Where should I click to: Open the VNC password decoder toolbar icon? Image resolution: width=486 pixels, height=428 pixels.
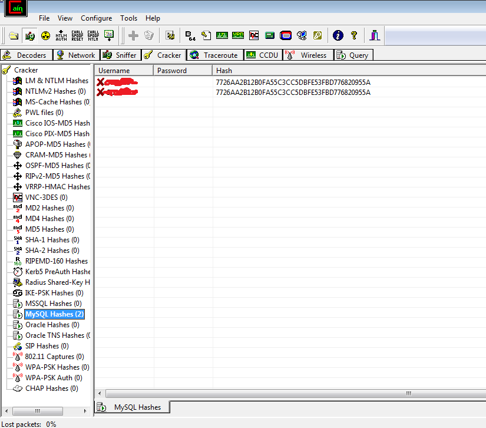click(254, 35)
